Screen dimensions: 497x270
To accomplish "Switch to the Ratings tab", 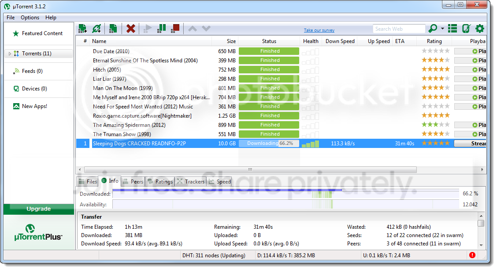I will 160,182.
